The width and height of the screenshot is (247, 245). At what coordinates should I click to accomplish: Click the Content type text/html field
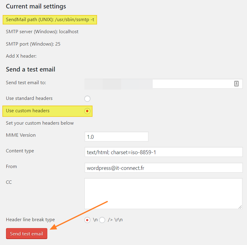(x=163, y=152)
